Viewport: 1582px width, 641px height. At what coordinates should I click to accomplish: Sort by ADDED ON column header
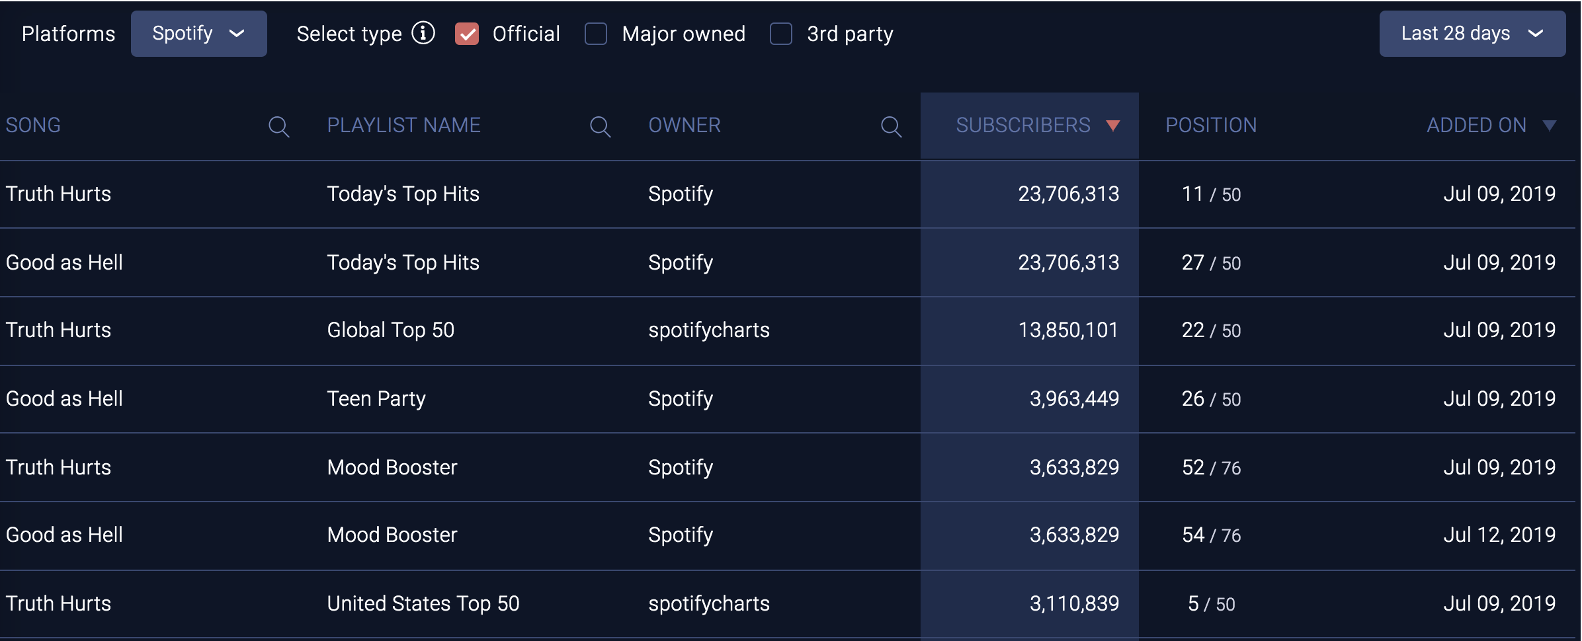pyautogui.click(x=1476, y=125)
